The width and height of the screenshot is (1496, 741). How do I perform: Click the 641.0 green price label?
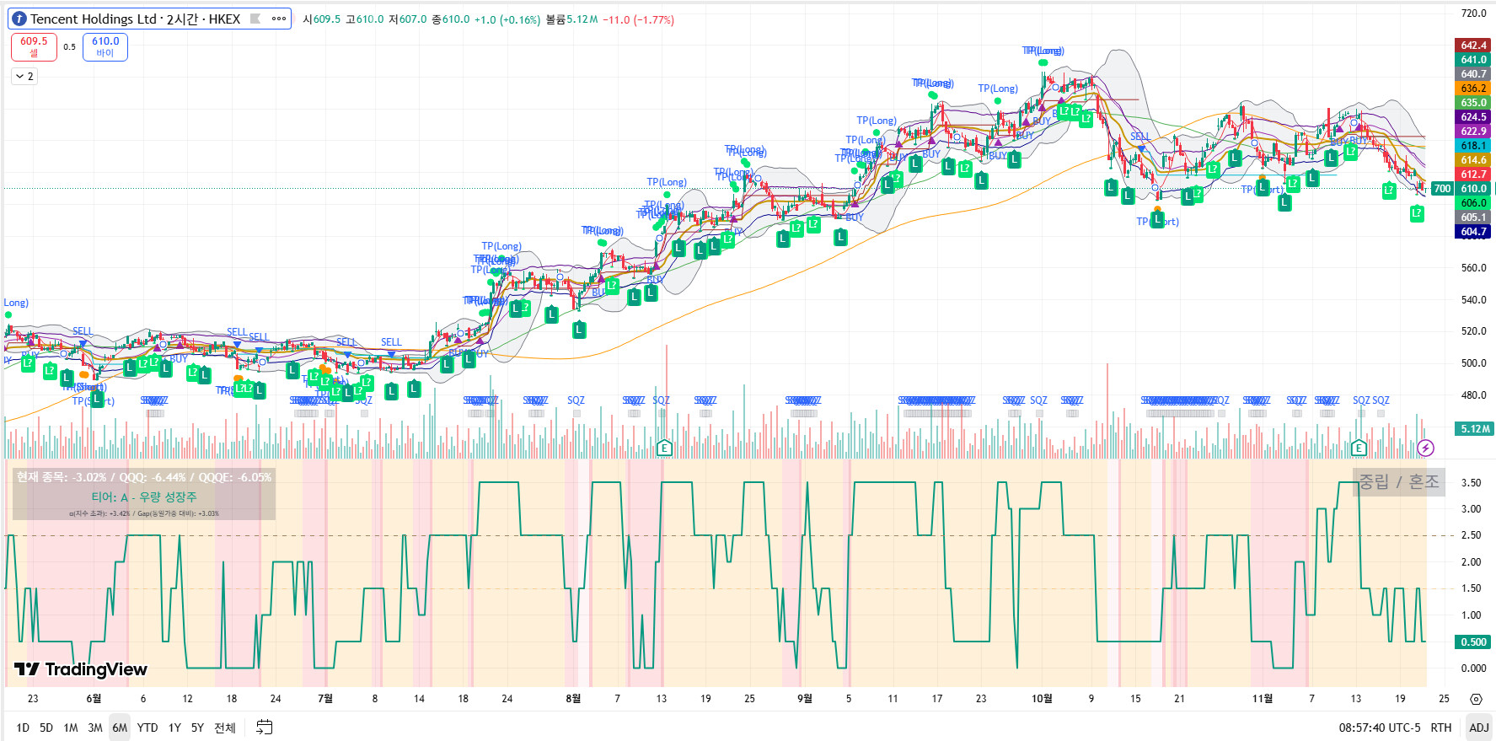(1473, 60)
